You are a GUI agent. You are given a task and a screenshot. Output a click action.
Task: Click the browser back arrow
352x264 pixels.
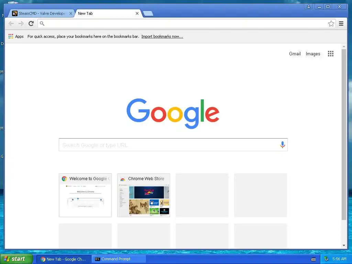click(x=11, y=24)
